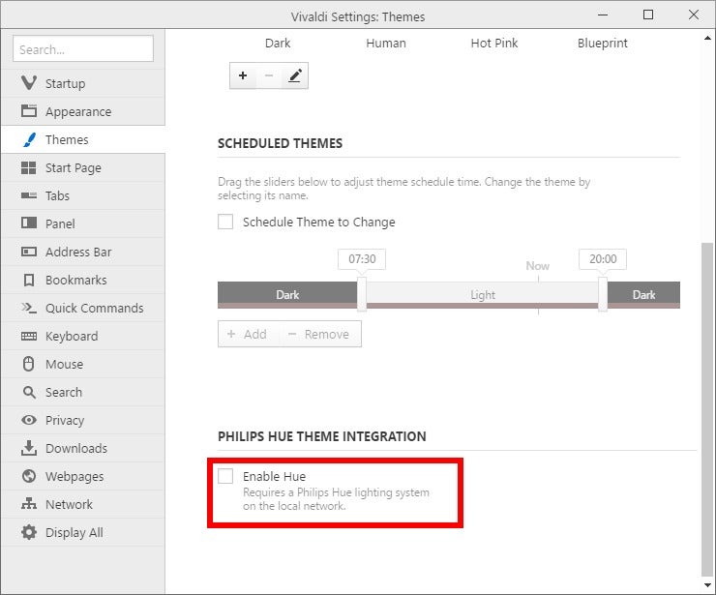716x595 pixels.
Task: Click the Address Bar icon
Action: pos(29,252)
